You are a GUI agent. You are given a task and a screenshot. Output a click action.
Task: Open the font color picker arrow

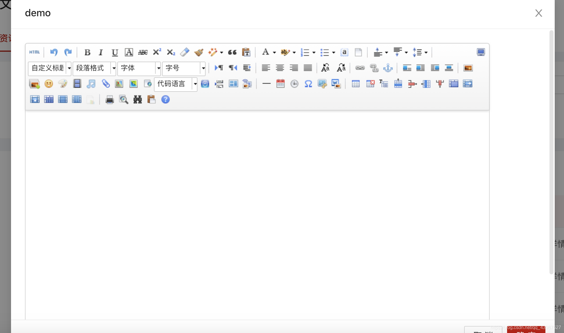click(274, 53)
